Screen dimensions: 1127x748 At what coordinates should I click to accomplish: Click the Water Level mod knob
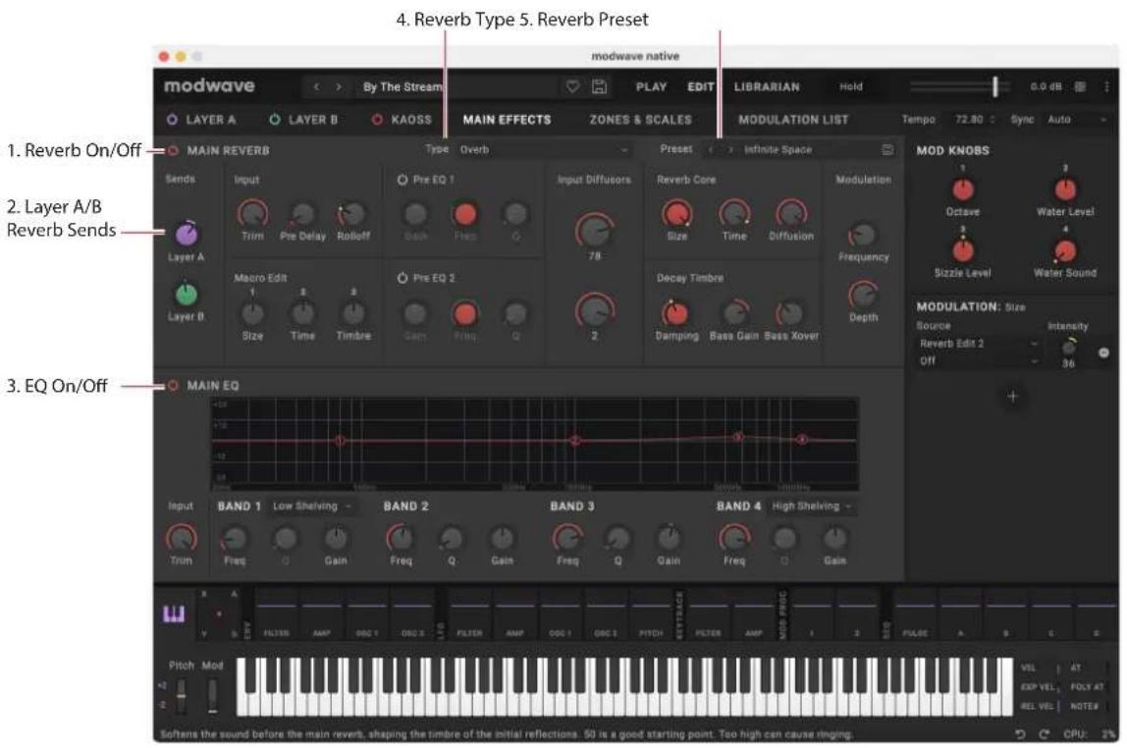point(1064,189)
